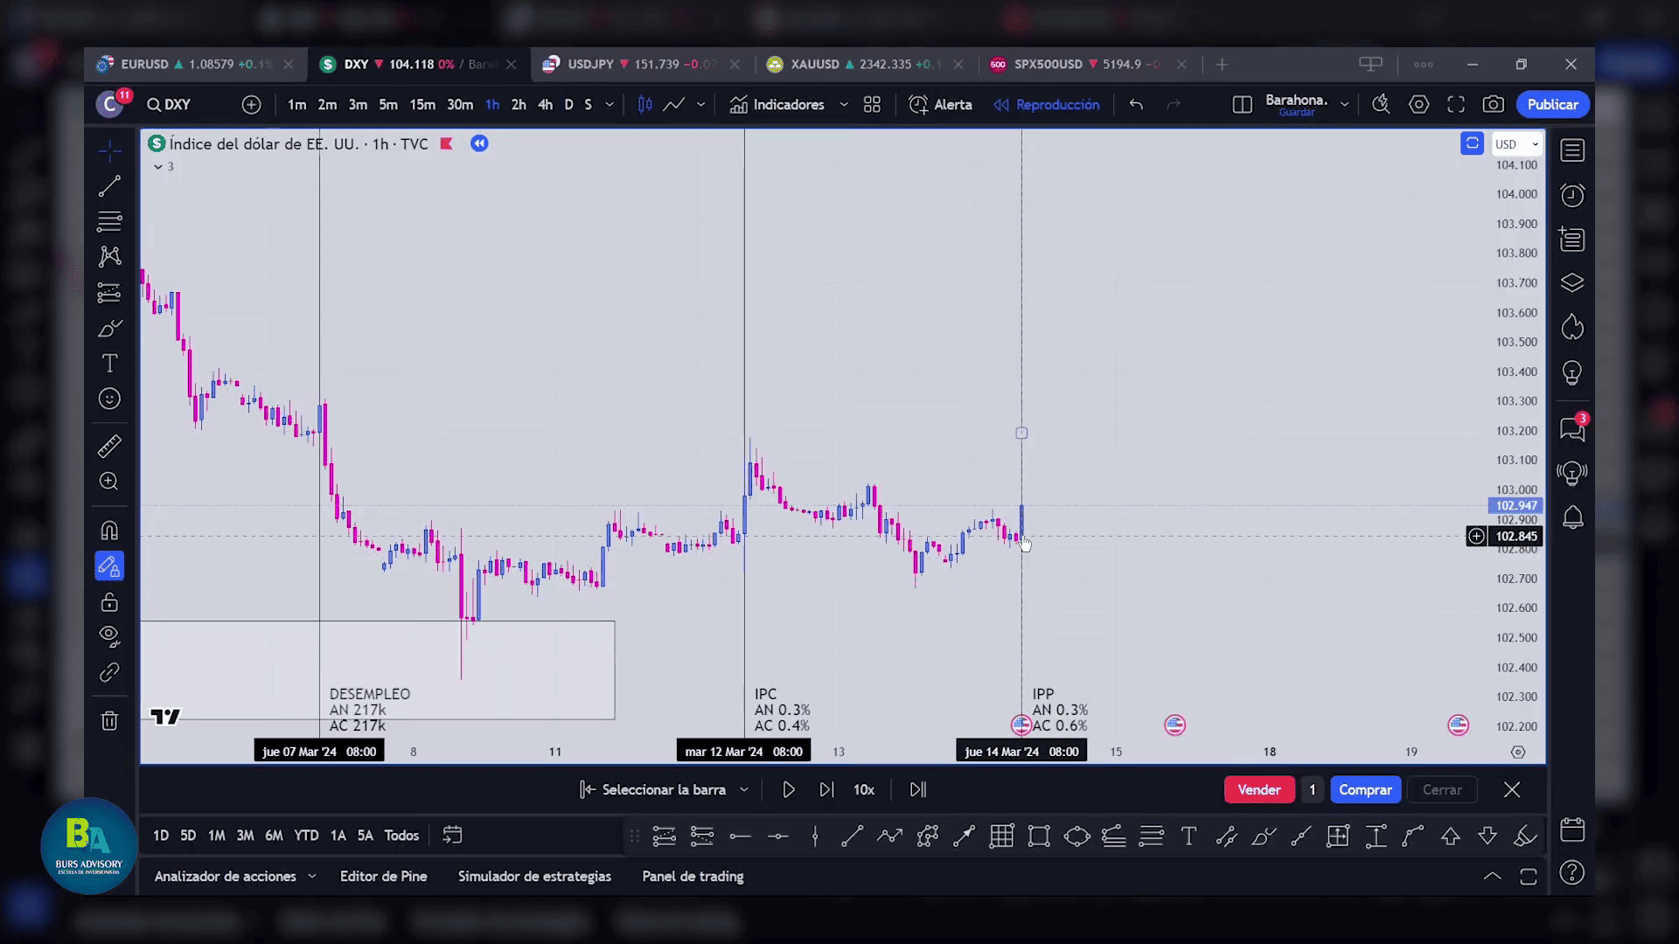Viewport: 1679px width, 944px height.
Task: Toggle the lock all drawings icon
Action: tap(109, 602)
